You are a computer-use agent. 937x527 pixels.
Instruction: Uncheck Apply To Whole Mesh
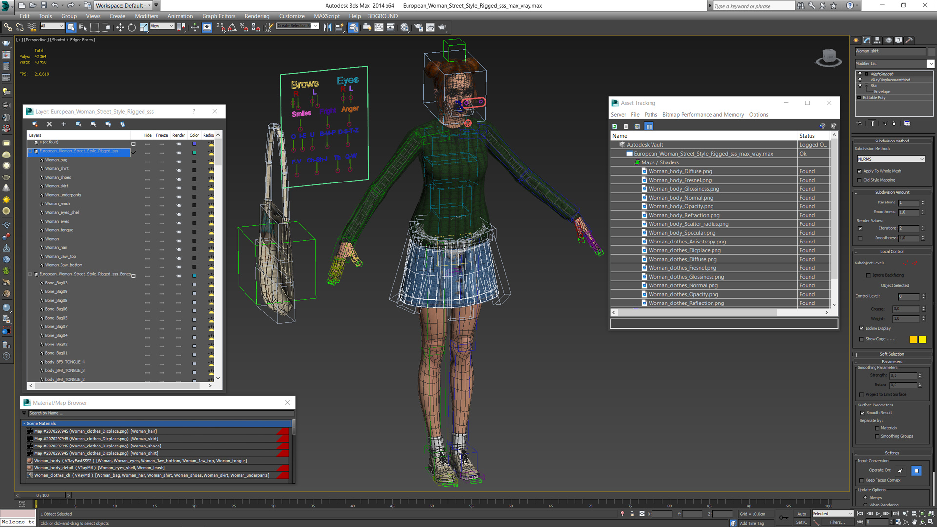[860, 171]
